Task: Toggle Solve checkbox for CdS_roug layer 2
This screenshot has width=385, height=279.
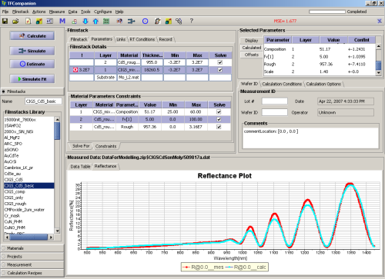Action: pyautogui.click(x=220, y=62)
